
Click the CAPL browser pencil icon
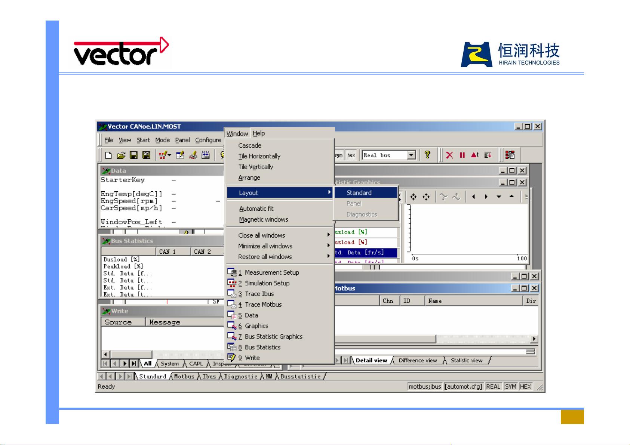point(193,155)
